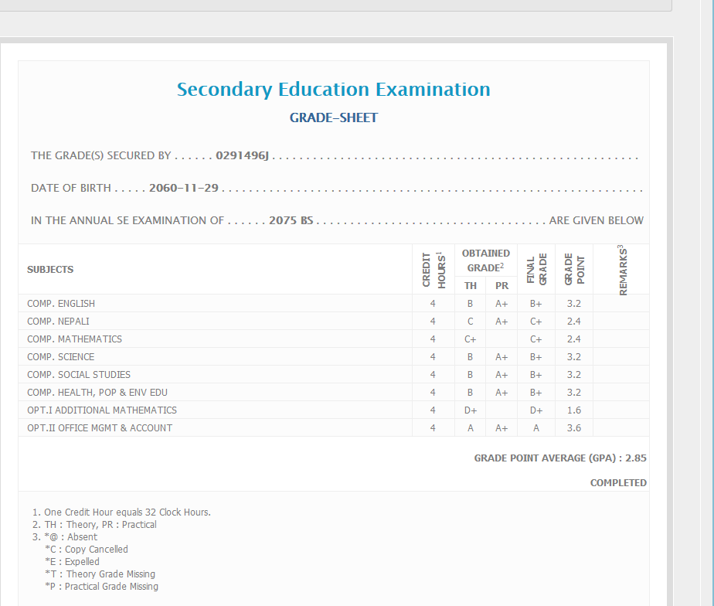Screen dimensions: 714x606
Task: Click the GRADE-SHEET heading
Action: point(333,118)
